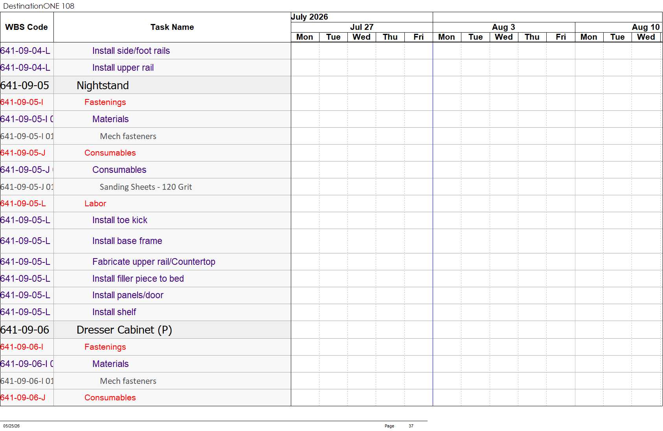
Task: Select the Task Name column header
Action: pos(172,27)
